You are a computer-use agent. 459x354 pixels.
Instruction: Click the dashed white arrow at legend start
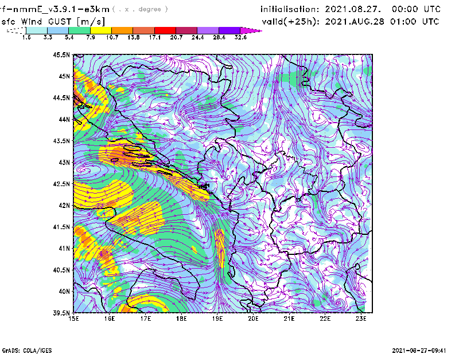[x=16, y=30]
